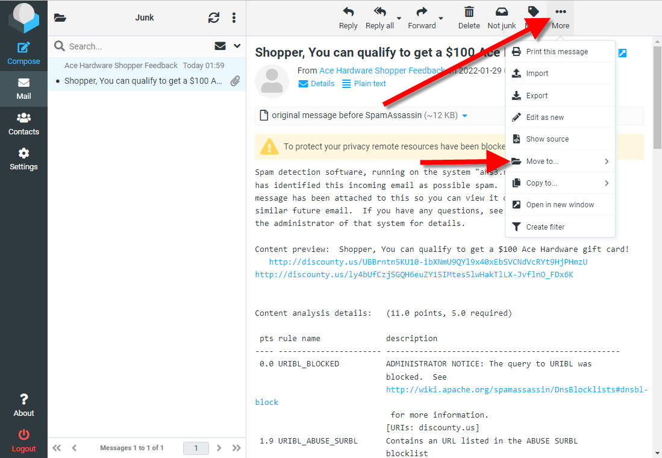This screenshot has height=458, width=662.
Task: Choose Import from the More menu
Action: pos(560,74)
